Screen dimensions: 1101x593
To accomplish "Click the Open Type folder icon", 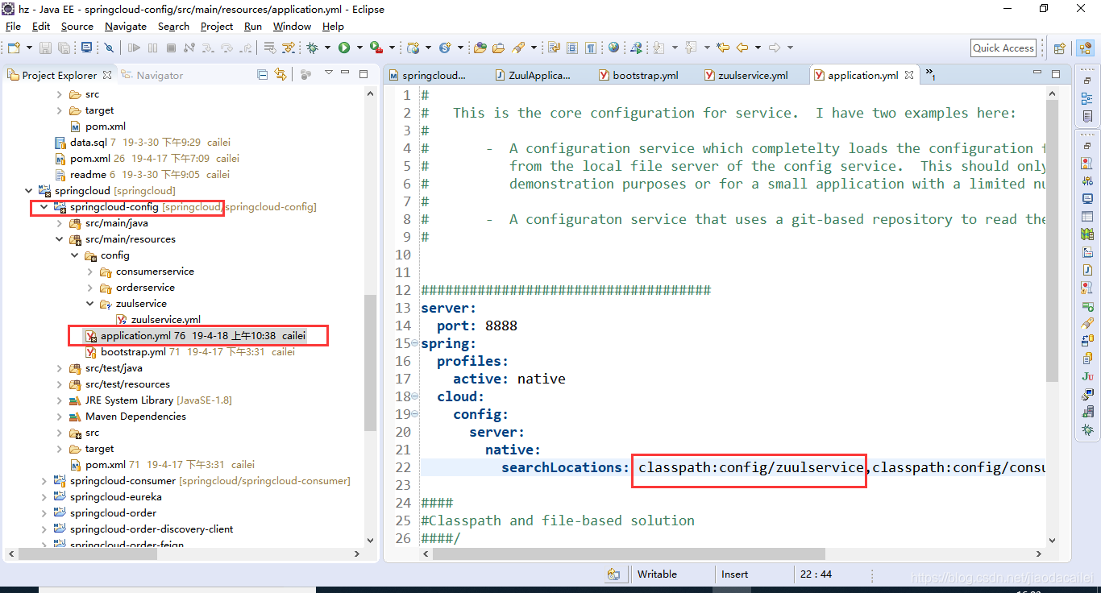I will (480, 48).
